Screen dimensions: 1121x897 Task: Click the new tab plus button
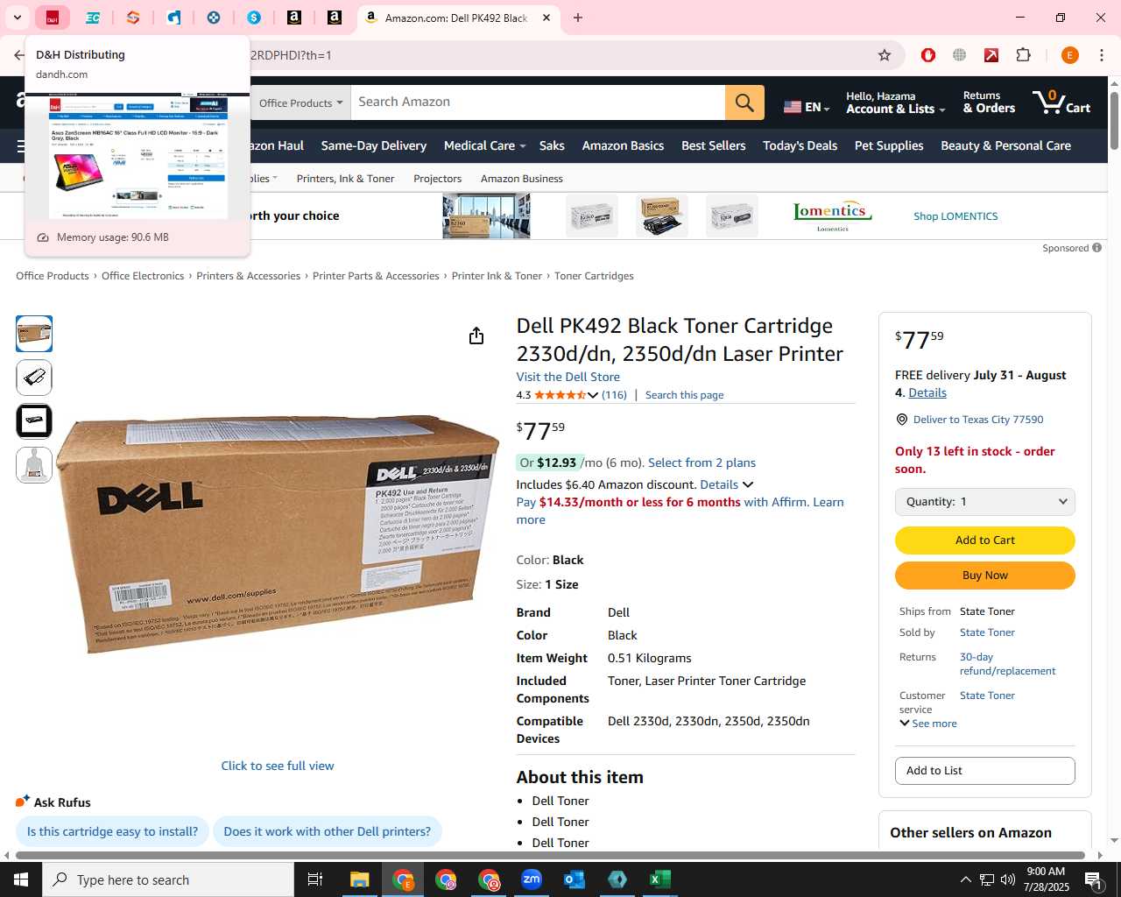click(x=578, y=18)
